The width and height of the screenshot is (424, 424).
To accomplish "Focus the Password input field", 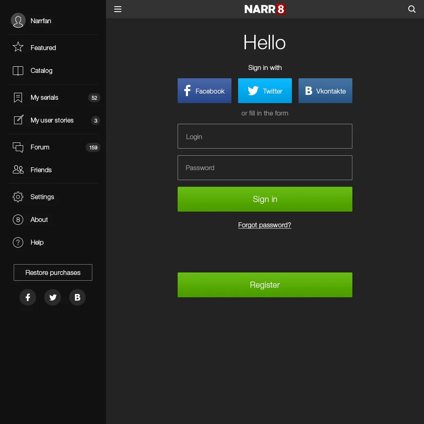I will coord(265,168).
